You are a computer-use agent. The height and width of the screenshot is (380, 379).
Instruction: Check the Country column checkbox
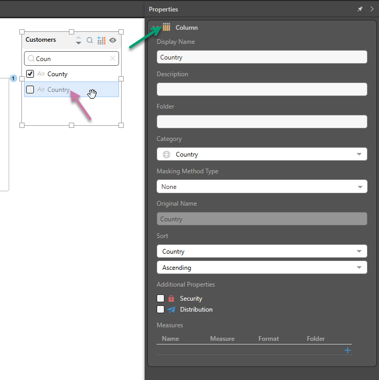[30, 89]
